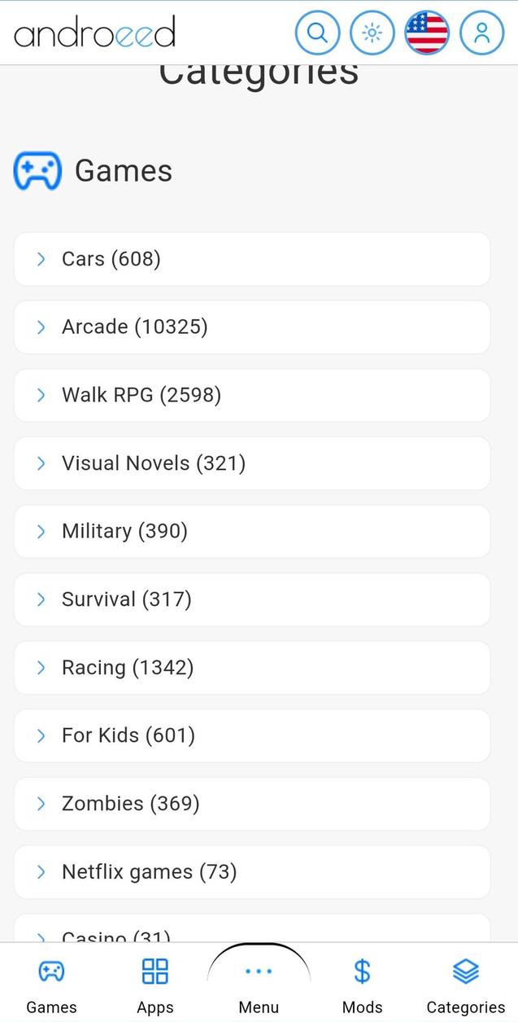Screen dimensions: 518x1022
Task: Open the user profile icon
Action: pos(481,33)
